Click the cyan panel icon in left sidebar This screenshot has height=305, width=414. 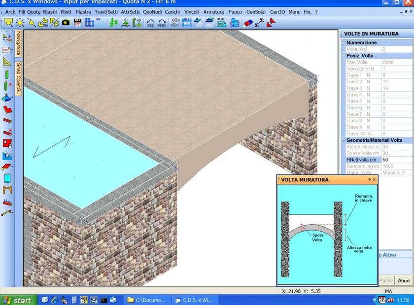pyautogui.click(x=7, y=178)
